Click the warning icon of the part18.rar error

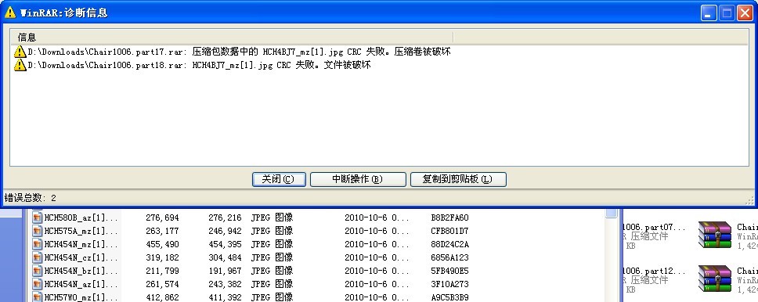pos(20,65)
